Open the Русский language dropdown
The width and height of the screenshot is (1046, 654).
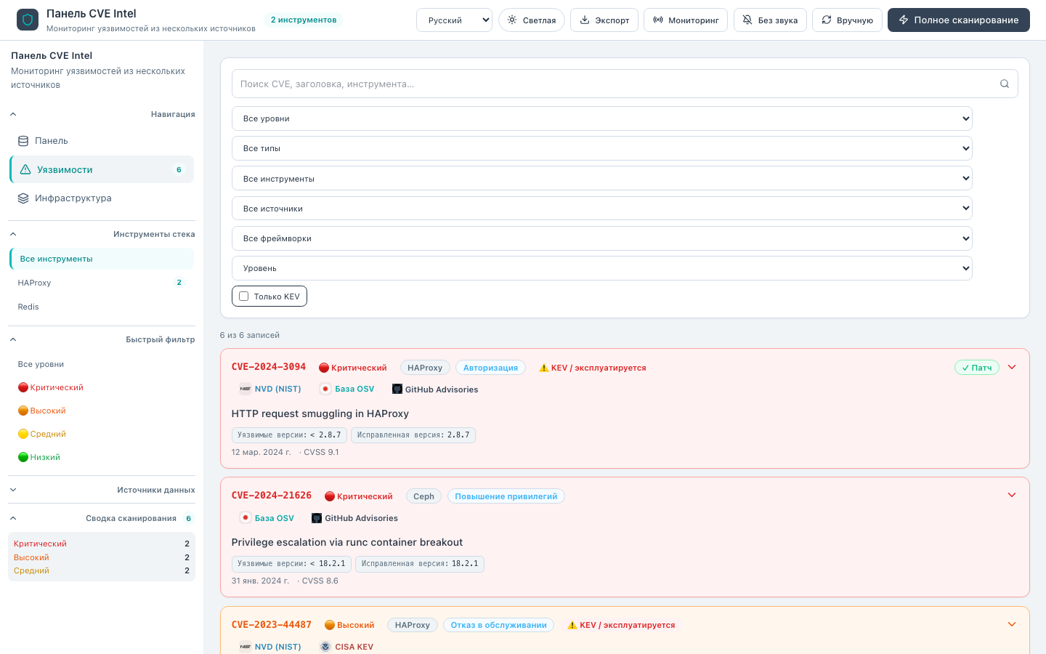[454, 20]
